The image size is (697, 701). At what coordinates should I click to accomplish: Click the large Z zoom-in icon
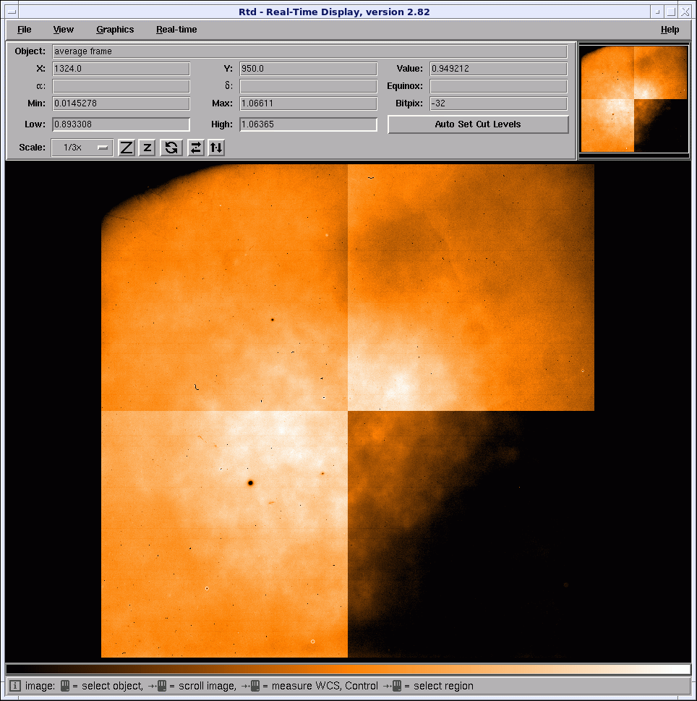click(127, 148)
